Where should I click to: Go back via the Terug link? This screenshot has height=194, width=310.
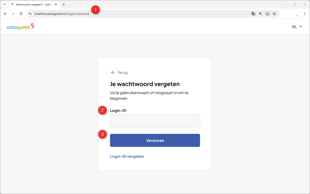point(119,72)
